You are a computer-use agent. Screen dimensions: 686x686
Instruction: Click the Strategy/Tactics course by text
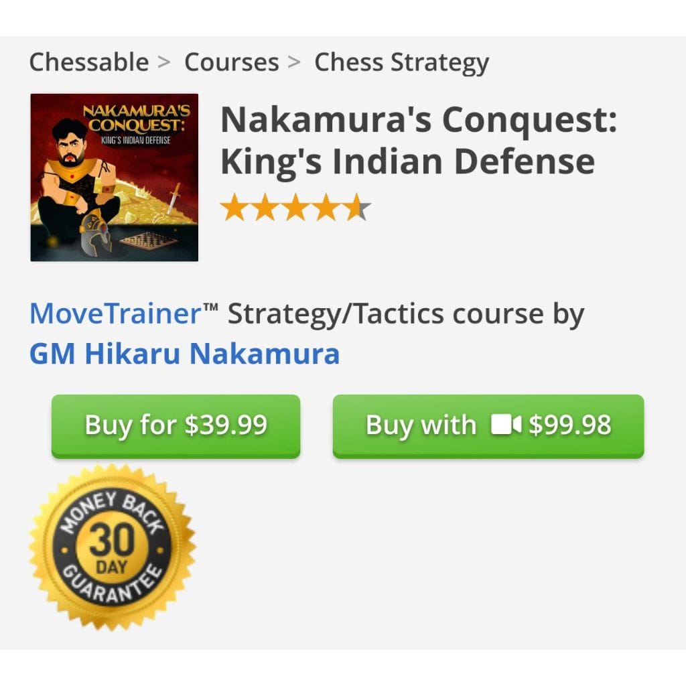tap(406, 314)
